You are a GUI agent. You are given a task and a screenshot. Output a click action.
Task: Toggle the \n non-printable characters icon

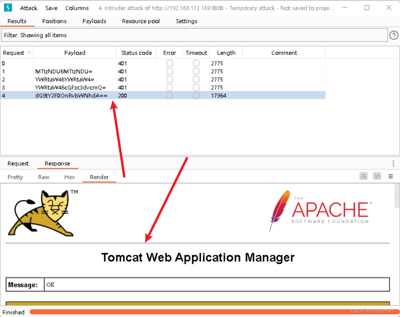(x=377, y=176)
